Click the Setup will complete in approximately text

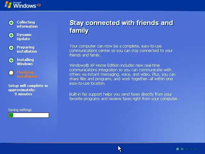pos(28,88)
